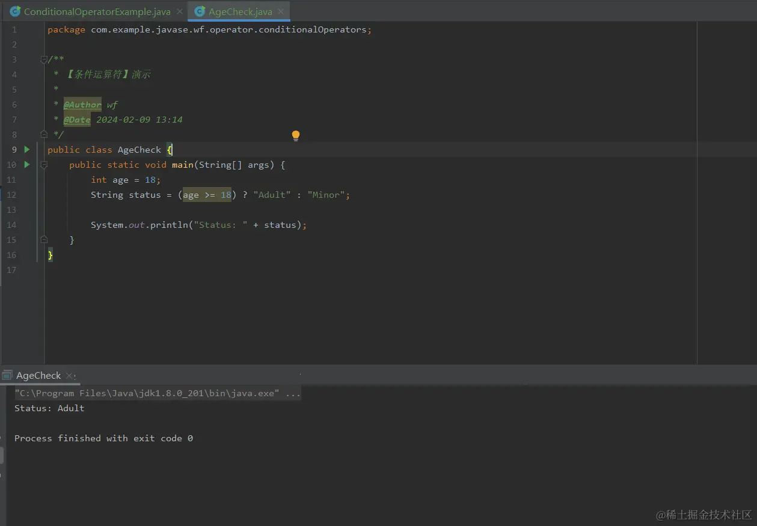
Task: Run main method from gutter arrow on line 10
Action: [26, 164]
